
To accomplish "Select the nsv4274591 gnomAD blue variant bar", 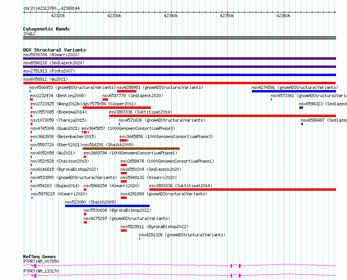I will click(x=294, y=91).
